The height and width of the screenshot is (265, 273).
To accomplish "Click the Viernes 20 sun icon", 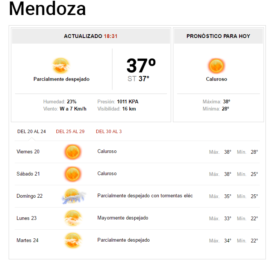I will pos(72,152).
